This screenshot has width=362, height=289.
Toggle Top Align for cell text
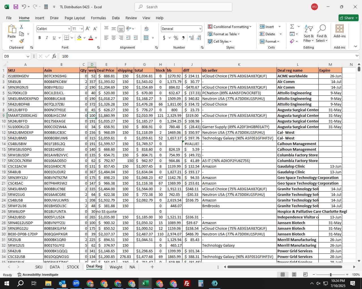[x=106, y=29]
